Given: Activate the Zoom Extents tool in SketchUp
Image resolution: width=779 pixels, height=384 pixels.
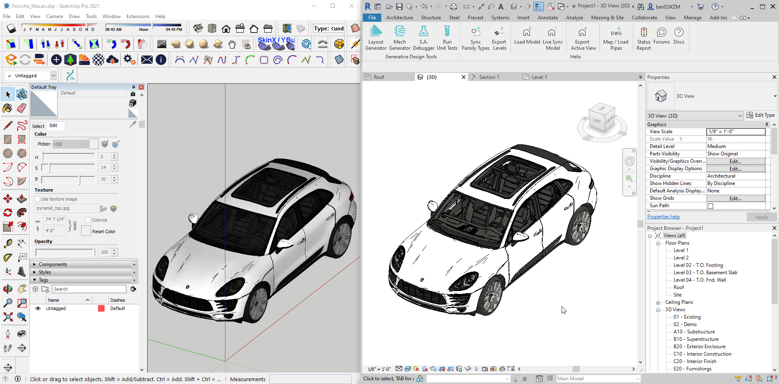Looking at the screenshot, I should [8, 317].
